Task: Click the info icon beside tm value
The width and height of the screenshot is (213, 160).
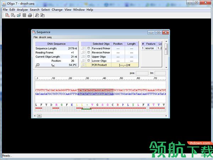Action: [x=38, y=65]
